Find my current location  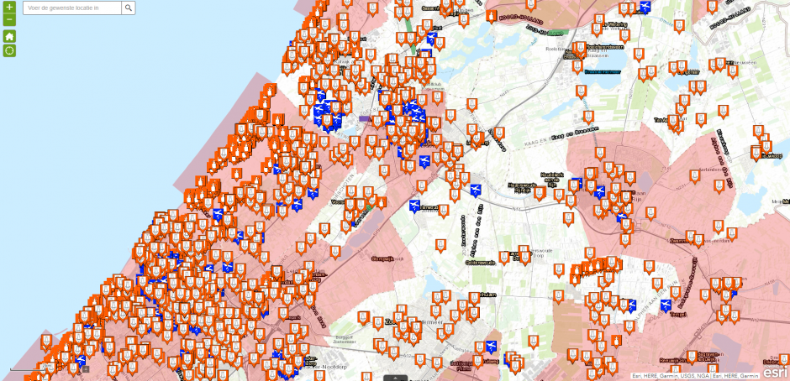pos(9,50)
